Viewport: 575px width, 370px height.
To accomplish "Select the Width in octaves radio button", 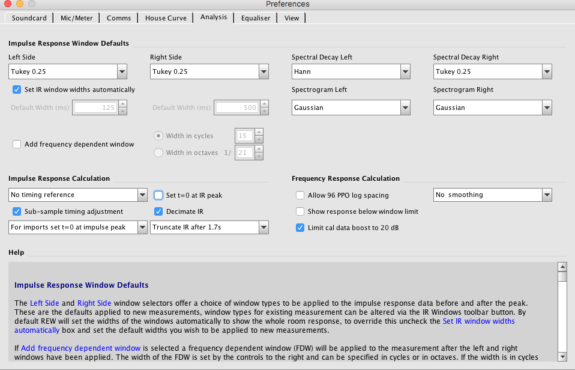I will tap(158, 153).
